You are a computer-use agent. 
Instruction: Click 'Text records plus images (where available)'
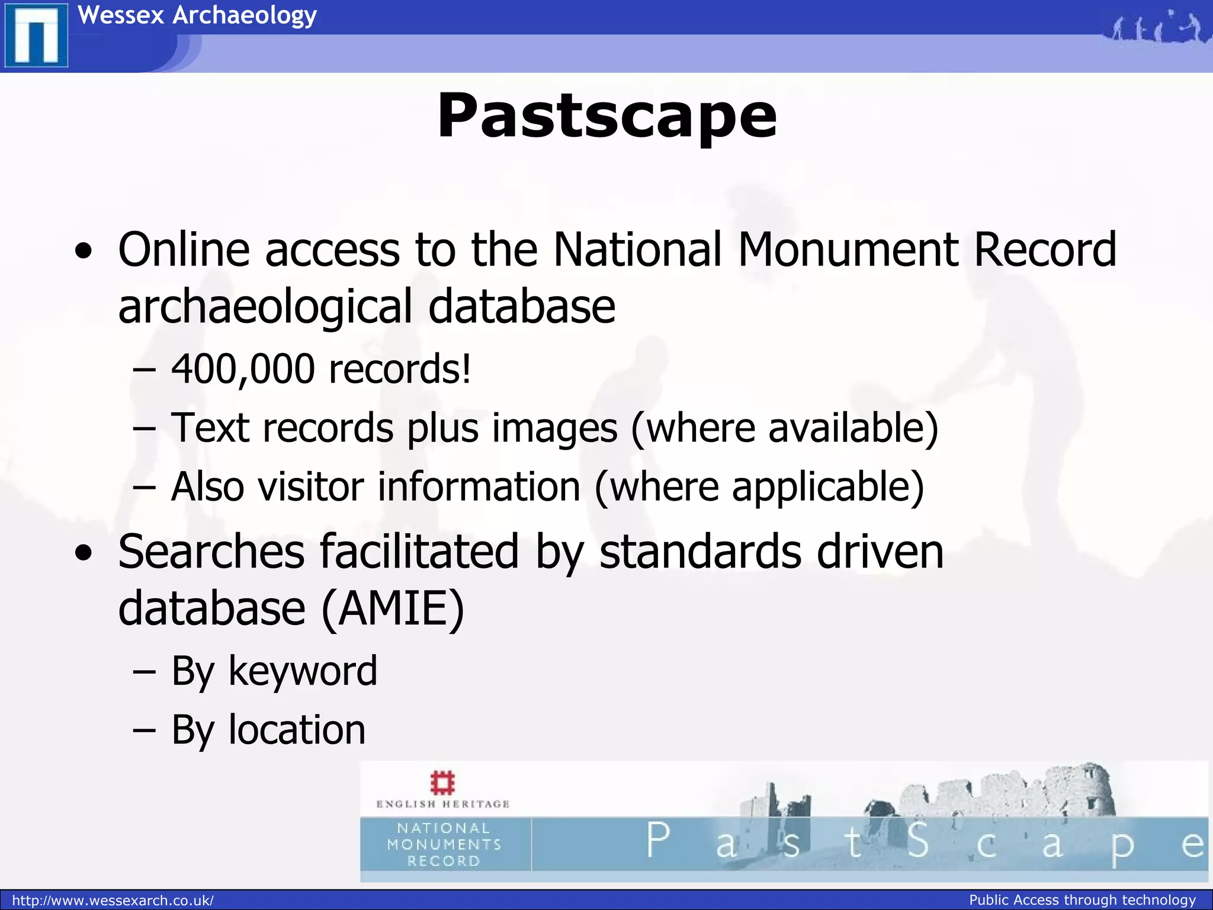point(554,428)
